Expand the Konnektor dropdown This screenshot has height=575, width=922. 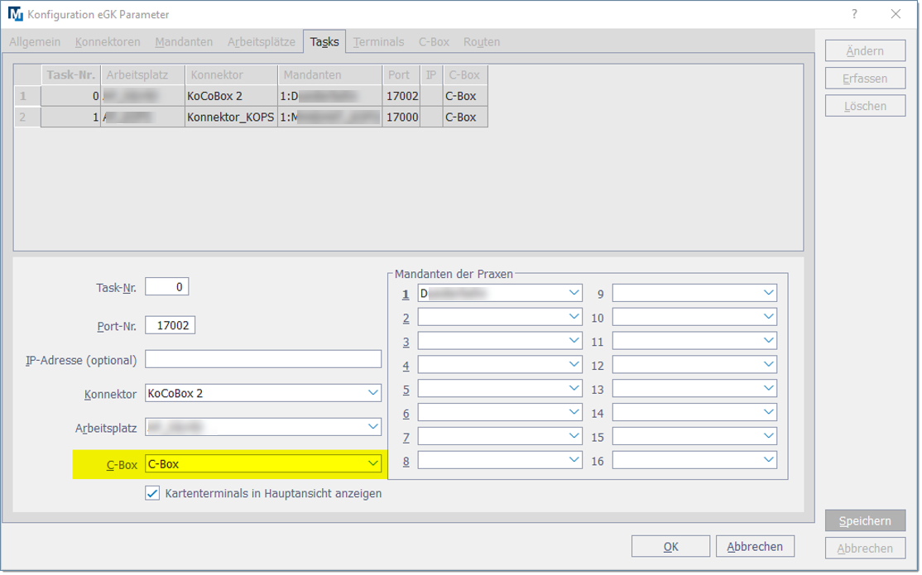point(372,393)
